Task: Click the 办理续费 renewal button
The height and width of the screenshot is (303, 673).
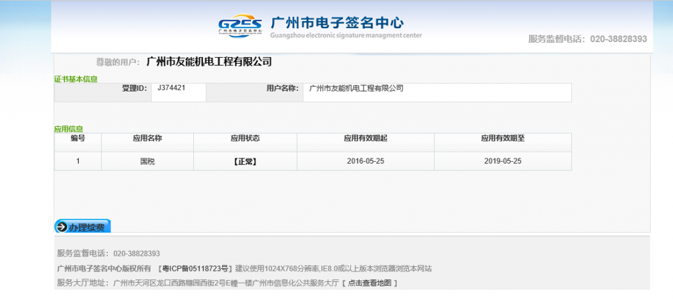Action: [x=82, y=227]
